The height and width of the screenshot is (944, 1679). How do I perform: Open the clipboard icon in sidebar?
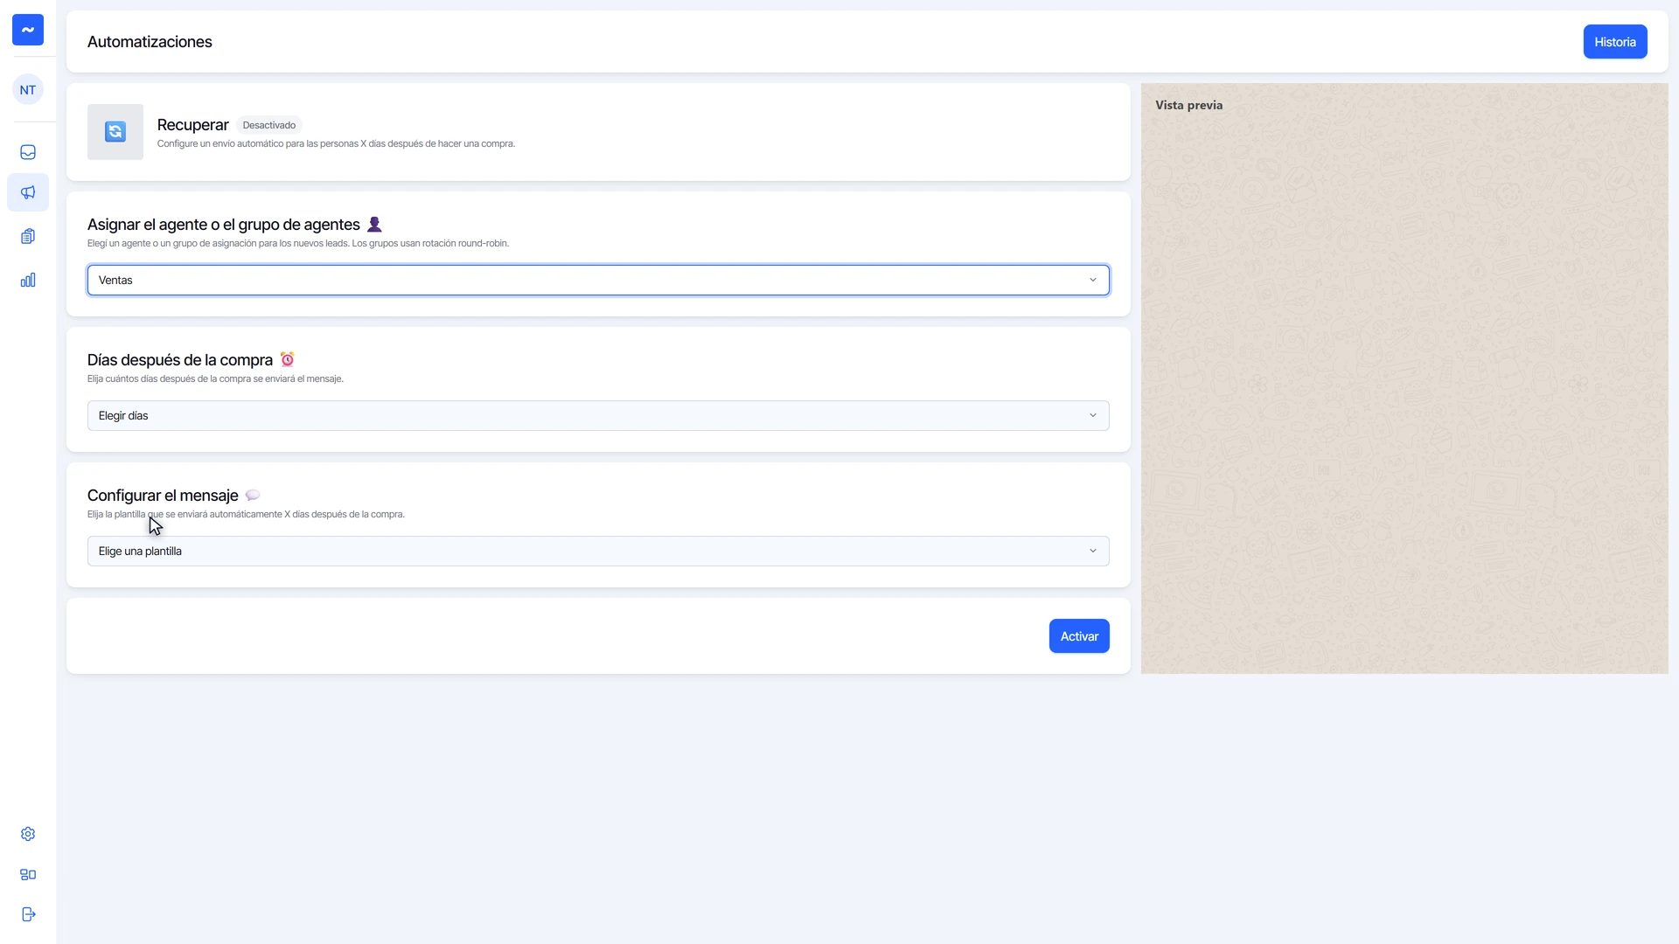pos(28,236)
